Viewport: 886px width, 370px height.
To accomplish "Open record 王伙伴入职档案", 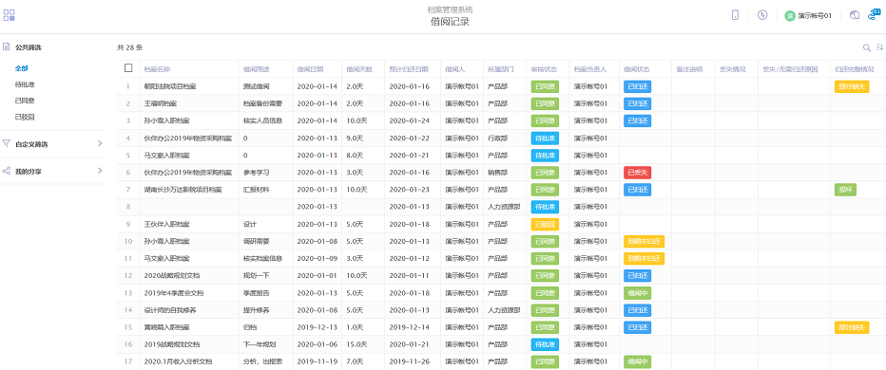I will [x=166, y=225].
